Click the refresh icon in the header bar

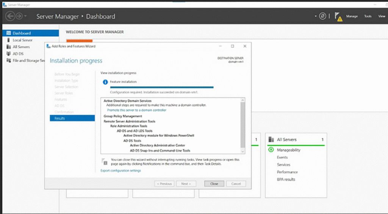322,16
